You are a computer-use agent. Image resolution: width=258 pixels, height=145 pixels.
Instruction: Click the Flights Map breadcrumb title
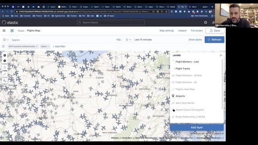coord(33,31)
